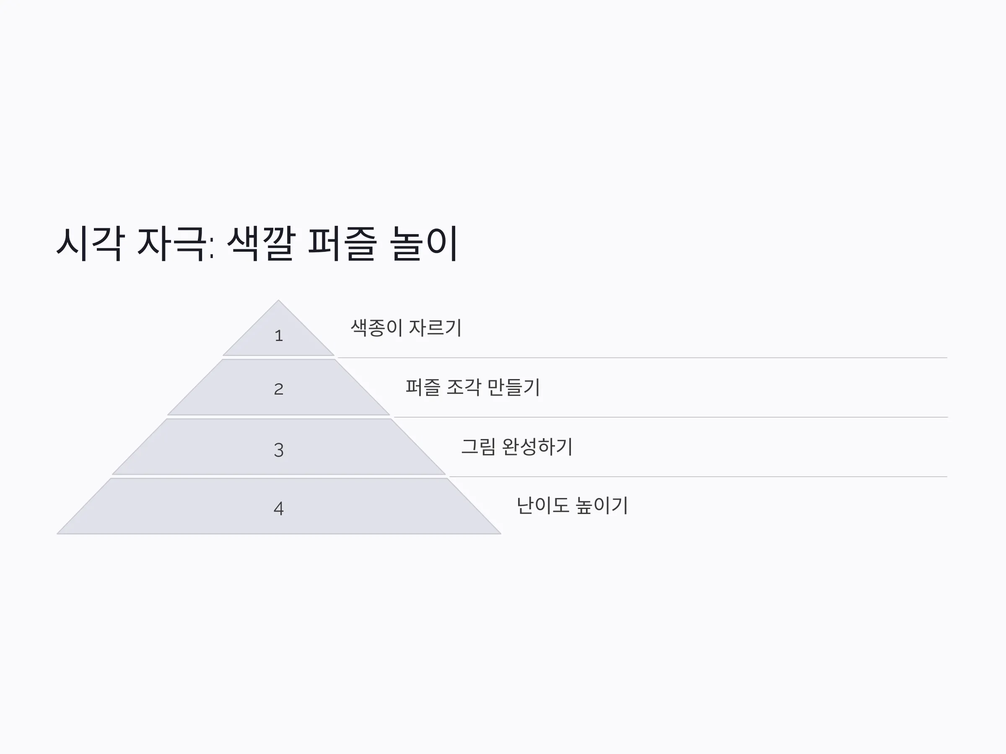
Task: Click the number 1 in the pyramid
Action: point(279,336)
